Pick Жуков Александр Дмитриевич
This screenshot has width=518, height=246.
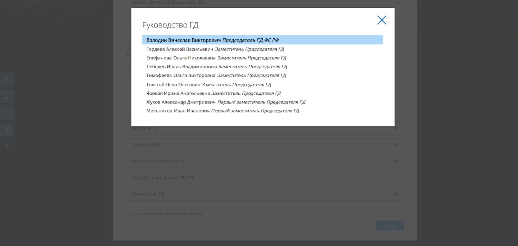tap(263, 102)
